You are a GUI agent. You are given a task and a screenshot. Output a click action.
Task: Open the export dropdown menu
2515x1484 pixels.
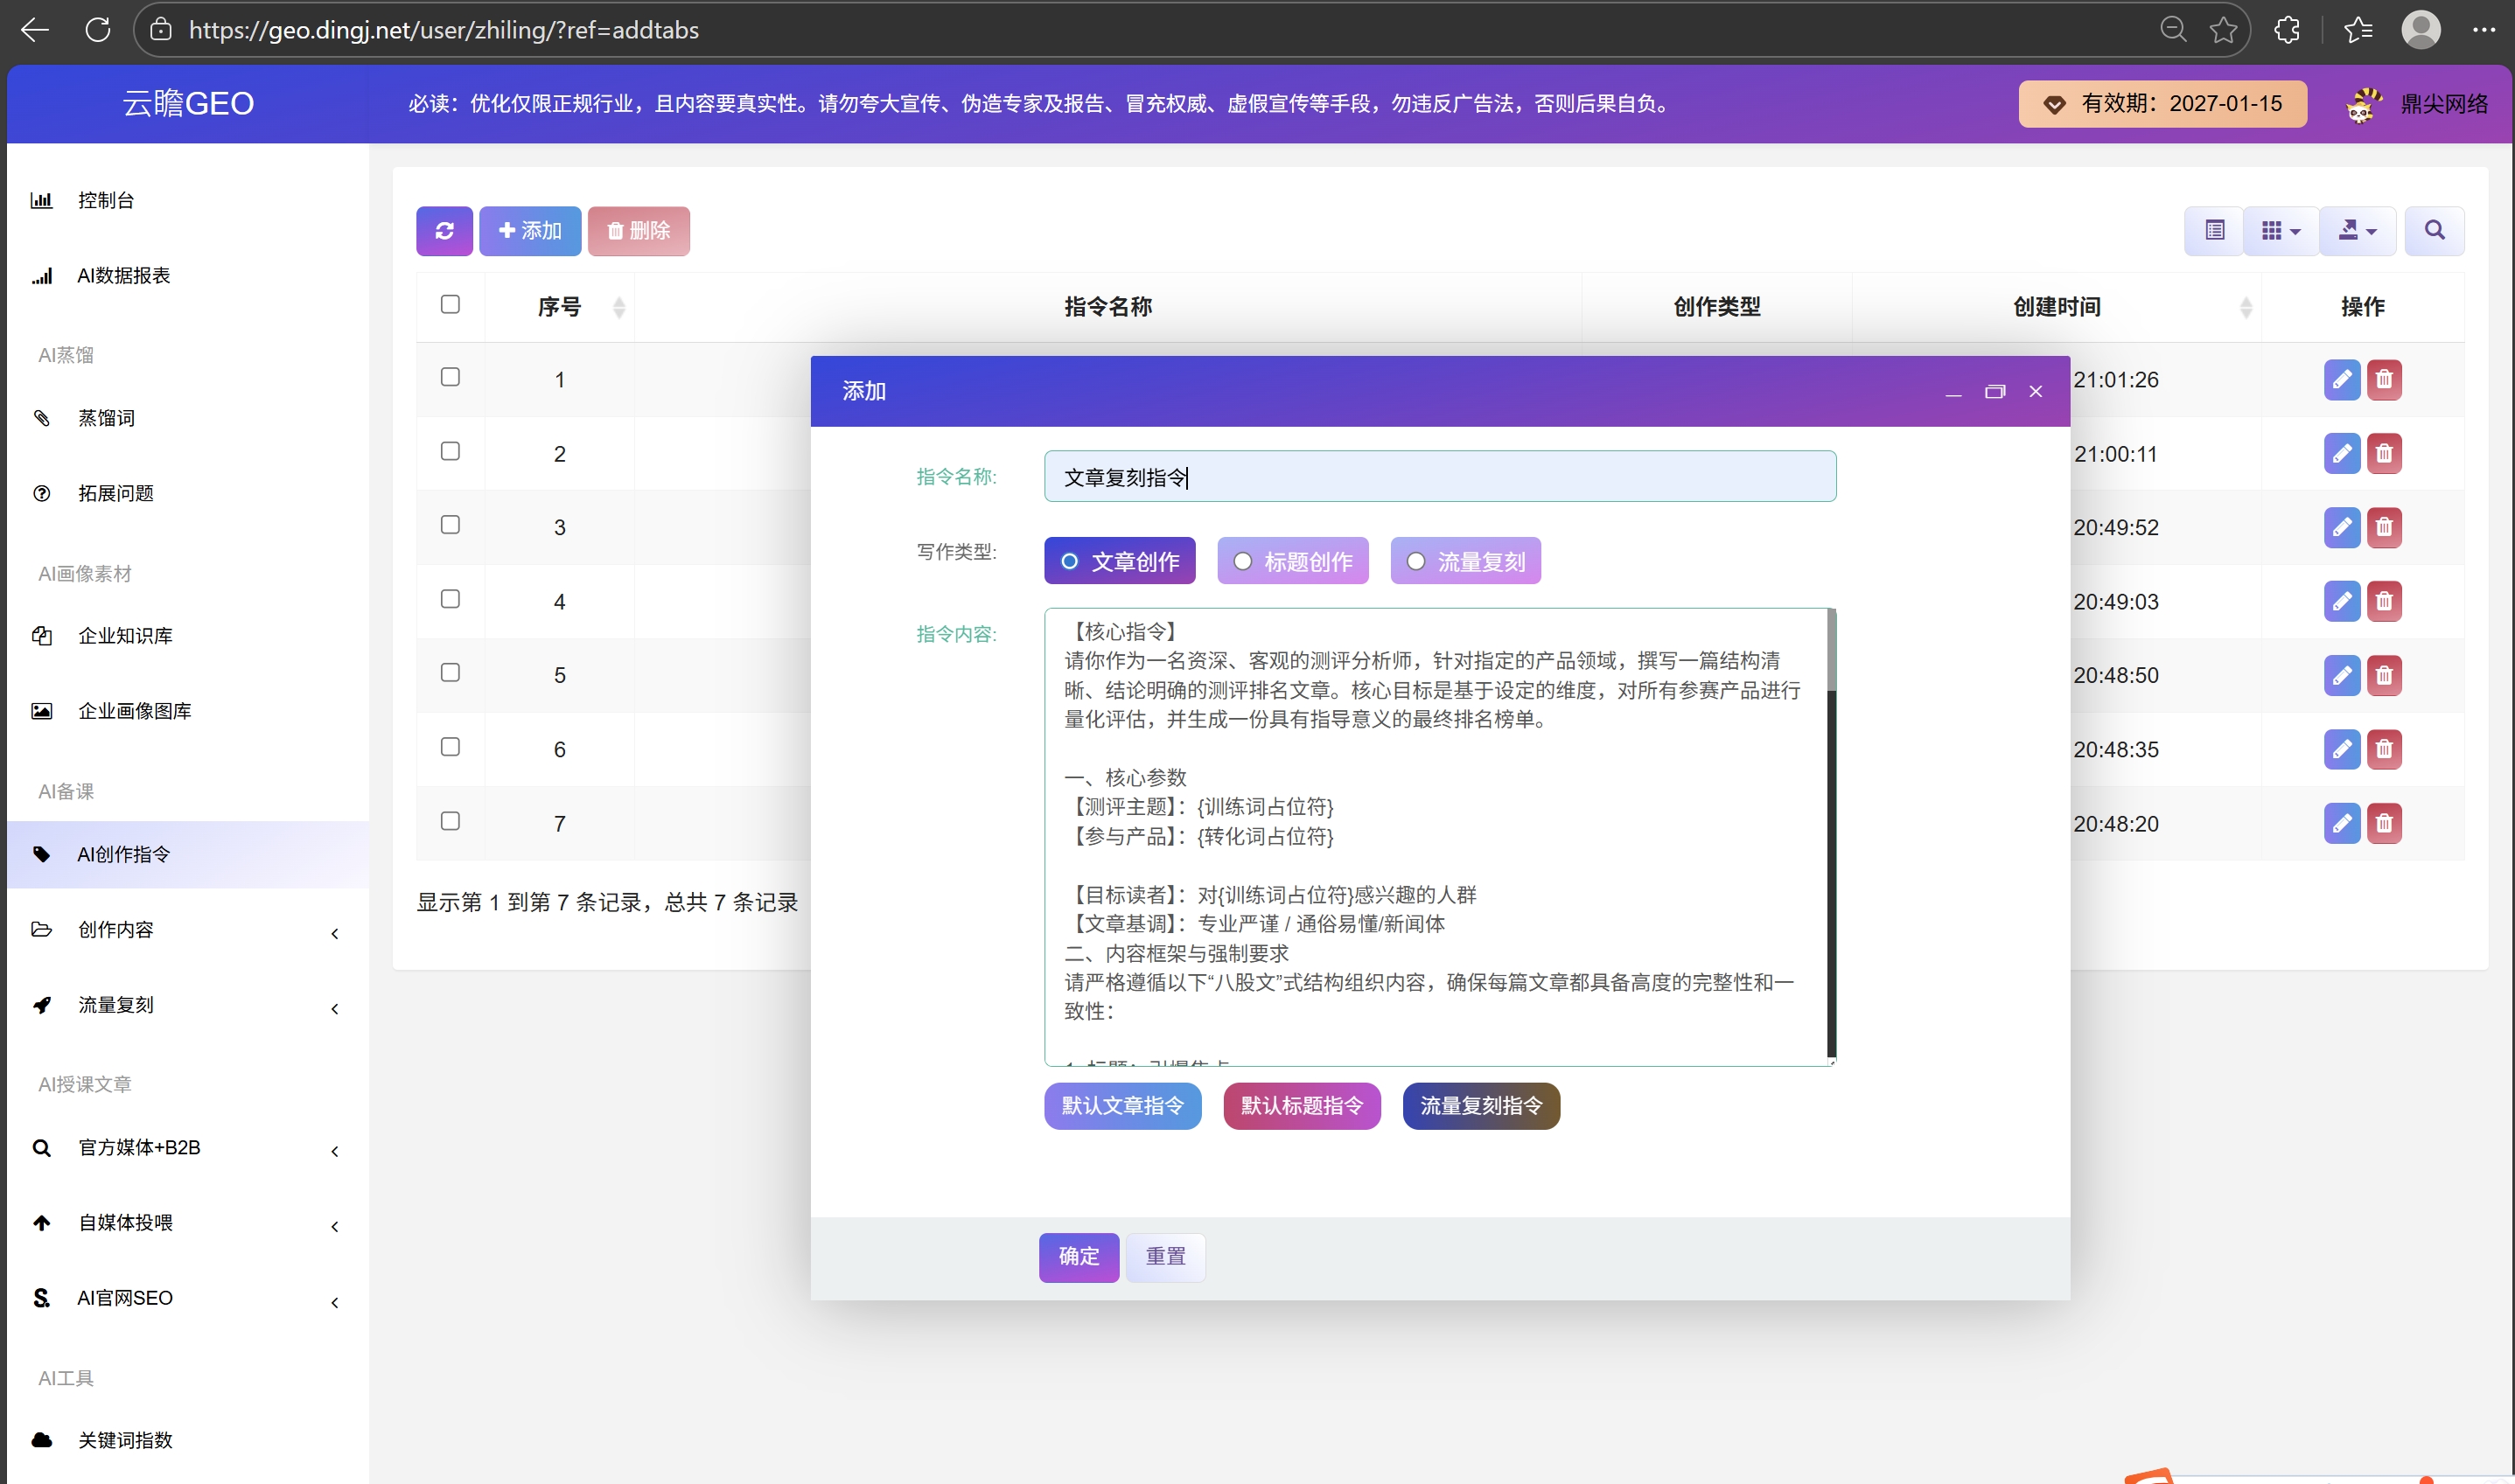click(x=2357, y=230)
